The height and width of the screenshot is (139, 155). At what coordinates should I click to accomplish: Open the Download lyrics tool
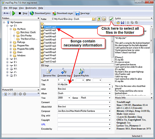40,13
